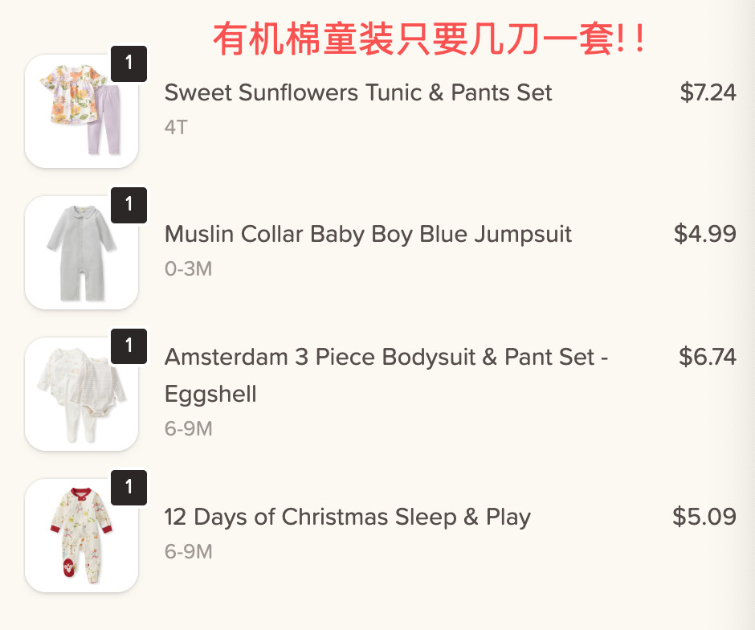755x630 pixels.
Task: Click the 4T size label
Action: [x=176, y=128]
